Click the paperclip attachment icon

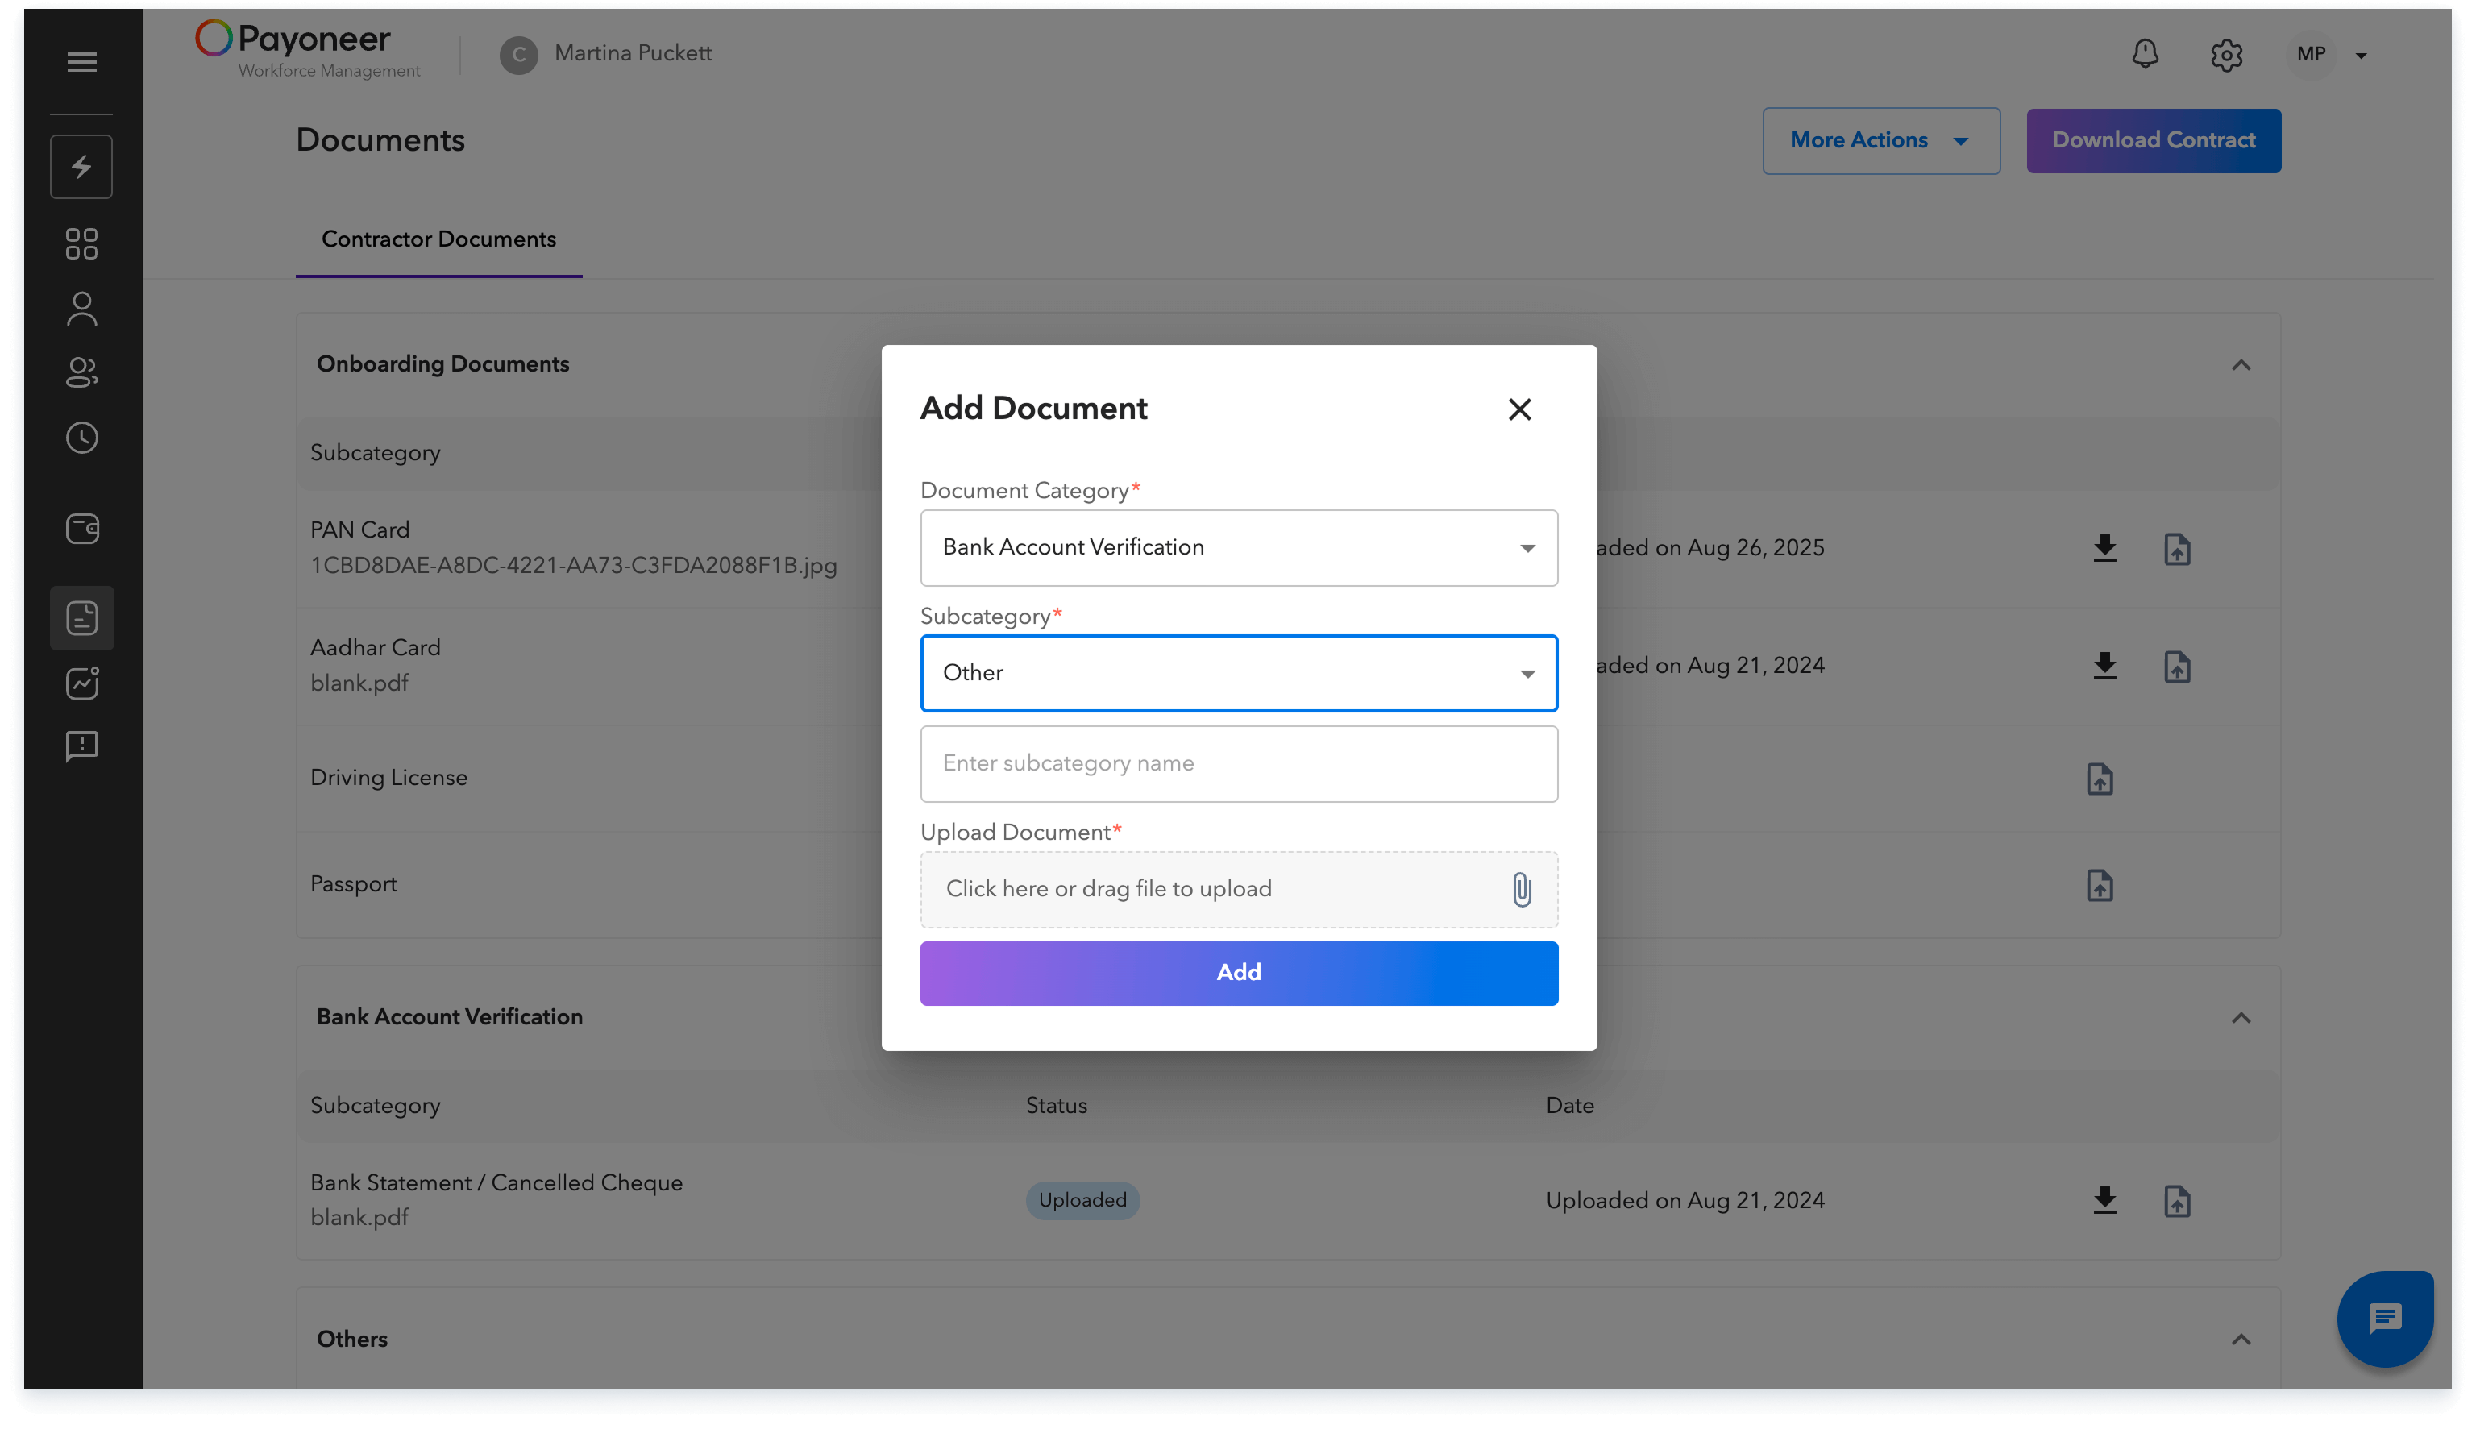[1521, 890]
